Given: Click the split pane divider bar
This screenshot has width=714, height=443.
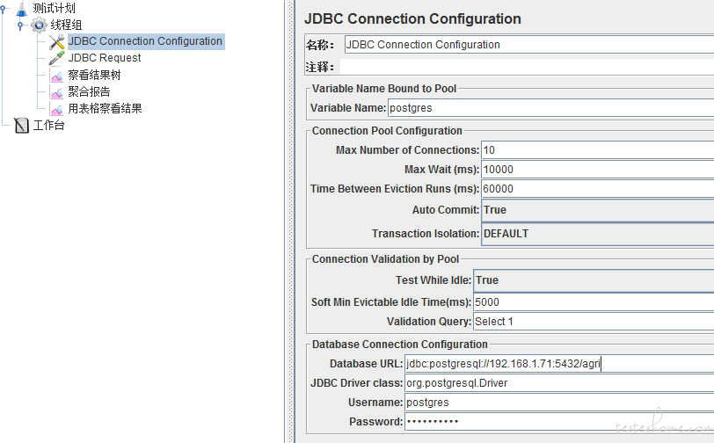Looking at the screenshot, I should 289,221.
